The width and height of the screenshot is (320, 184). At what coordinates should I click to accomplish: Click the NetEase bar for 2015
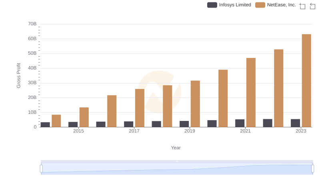pyautogui.click(x=84, y=117)
